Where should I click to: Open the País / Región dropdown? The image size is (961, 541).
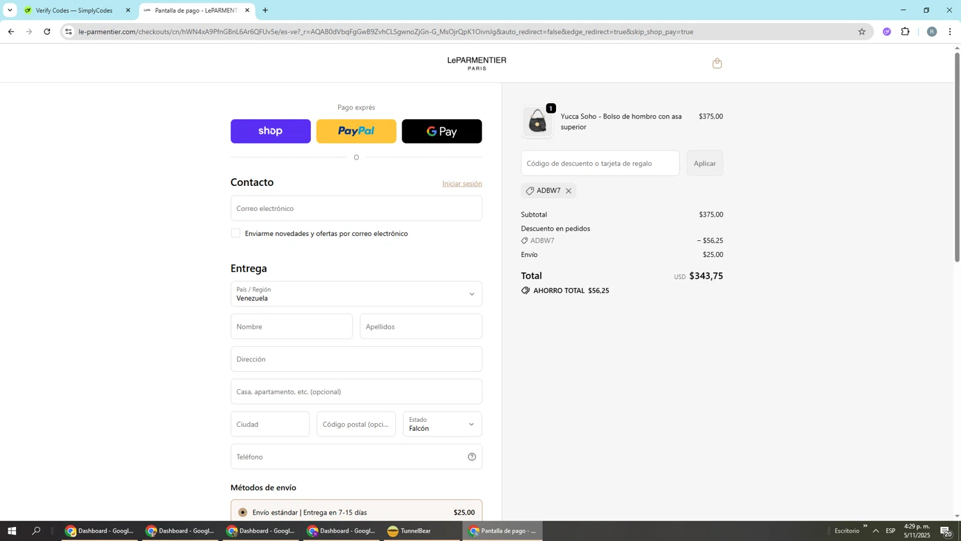point(356,294)
